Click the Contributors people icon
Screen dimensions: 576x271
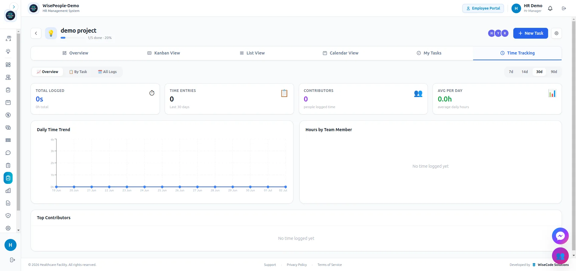(x=418, y=93)
